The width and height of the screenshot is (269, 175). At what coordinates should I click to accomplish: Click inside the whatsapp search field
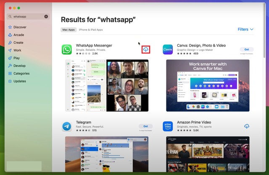(28, 16)
